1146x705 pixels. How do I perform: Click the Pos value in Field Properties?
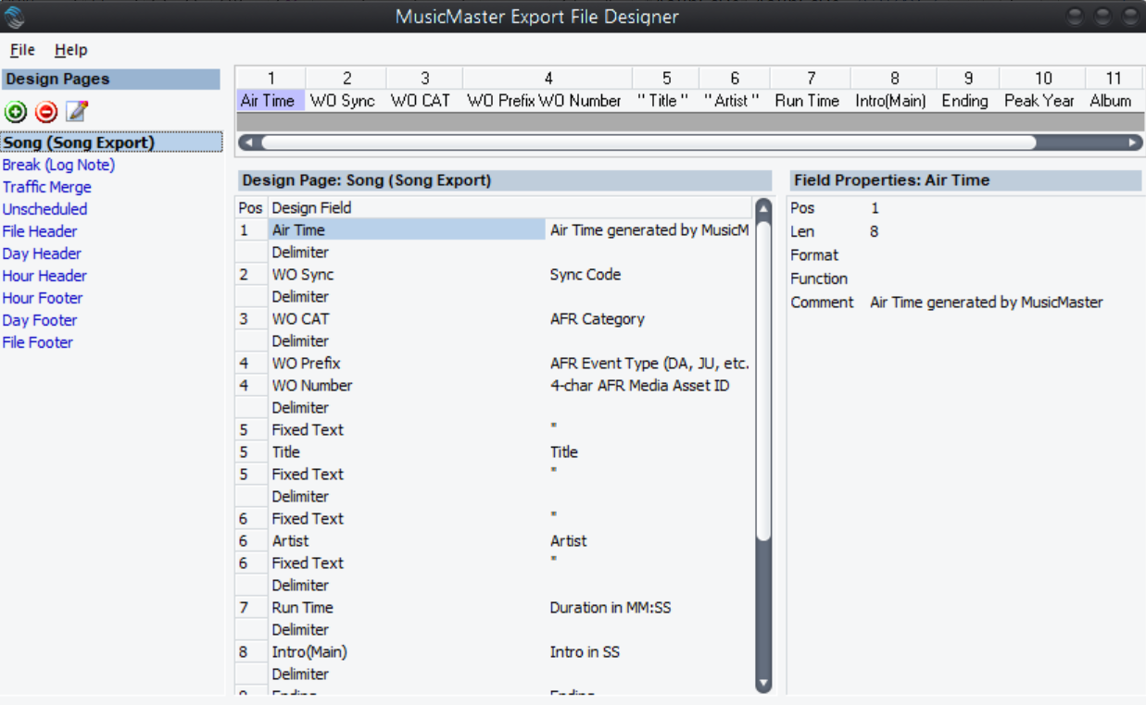875,208
